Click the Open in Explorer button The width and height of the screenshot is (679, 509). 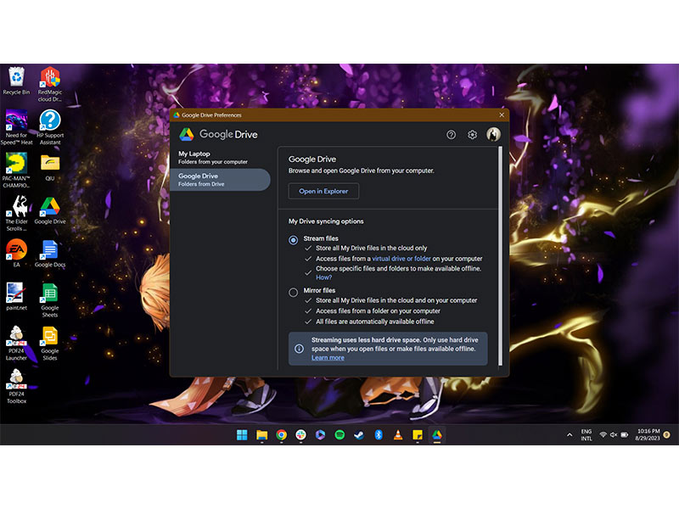323,191
